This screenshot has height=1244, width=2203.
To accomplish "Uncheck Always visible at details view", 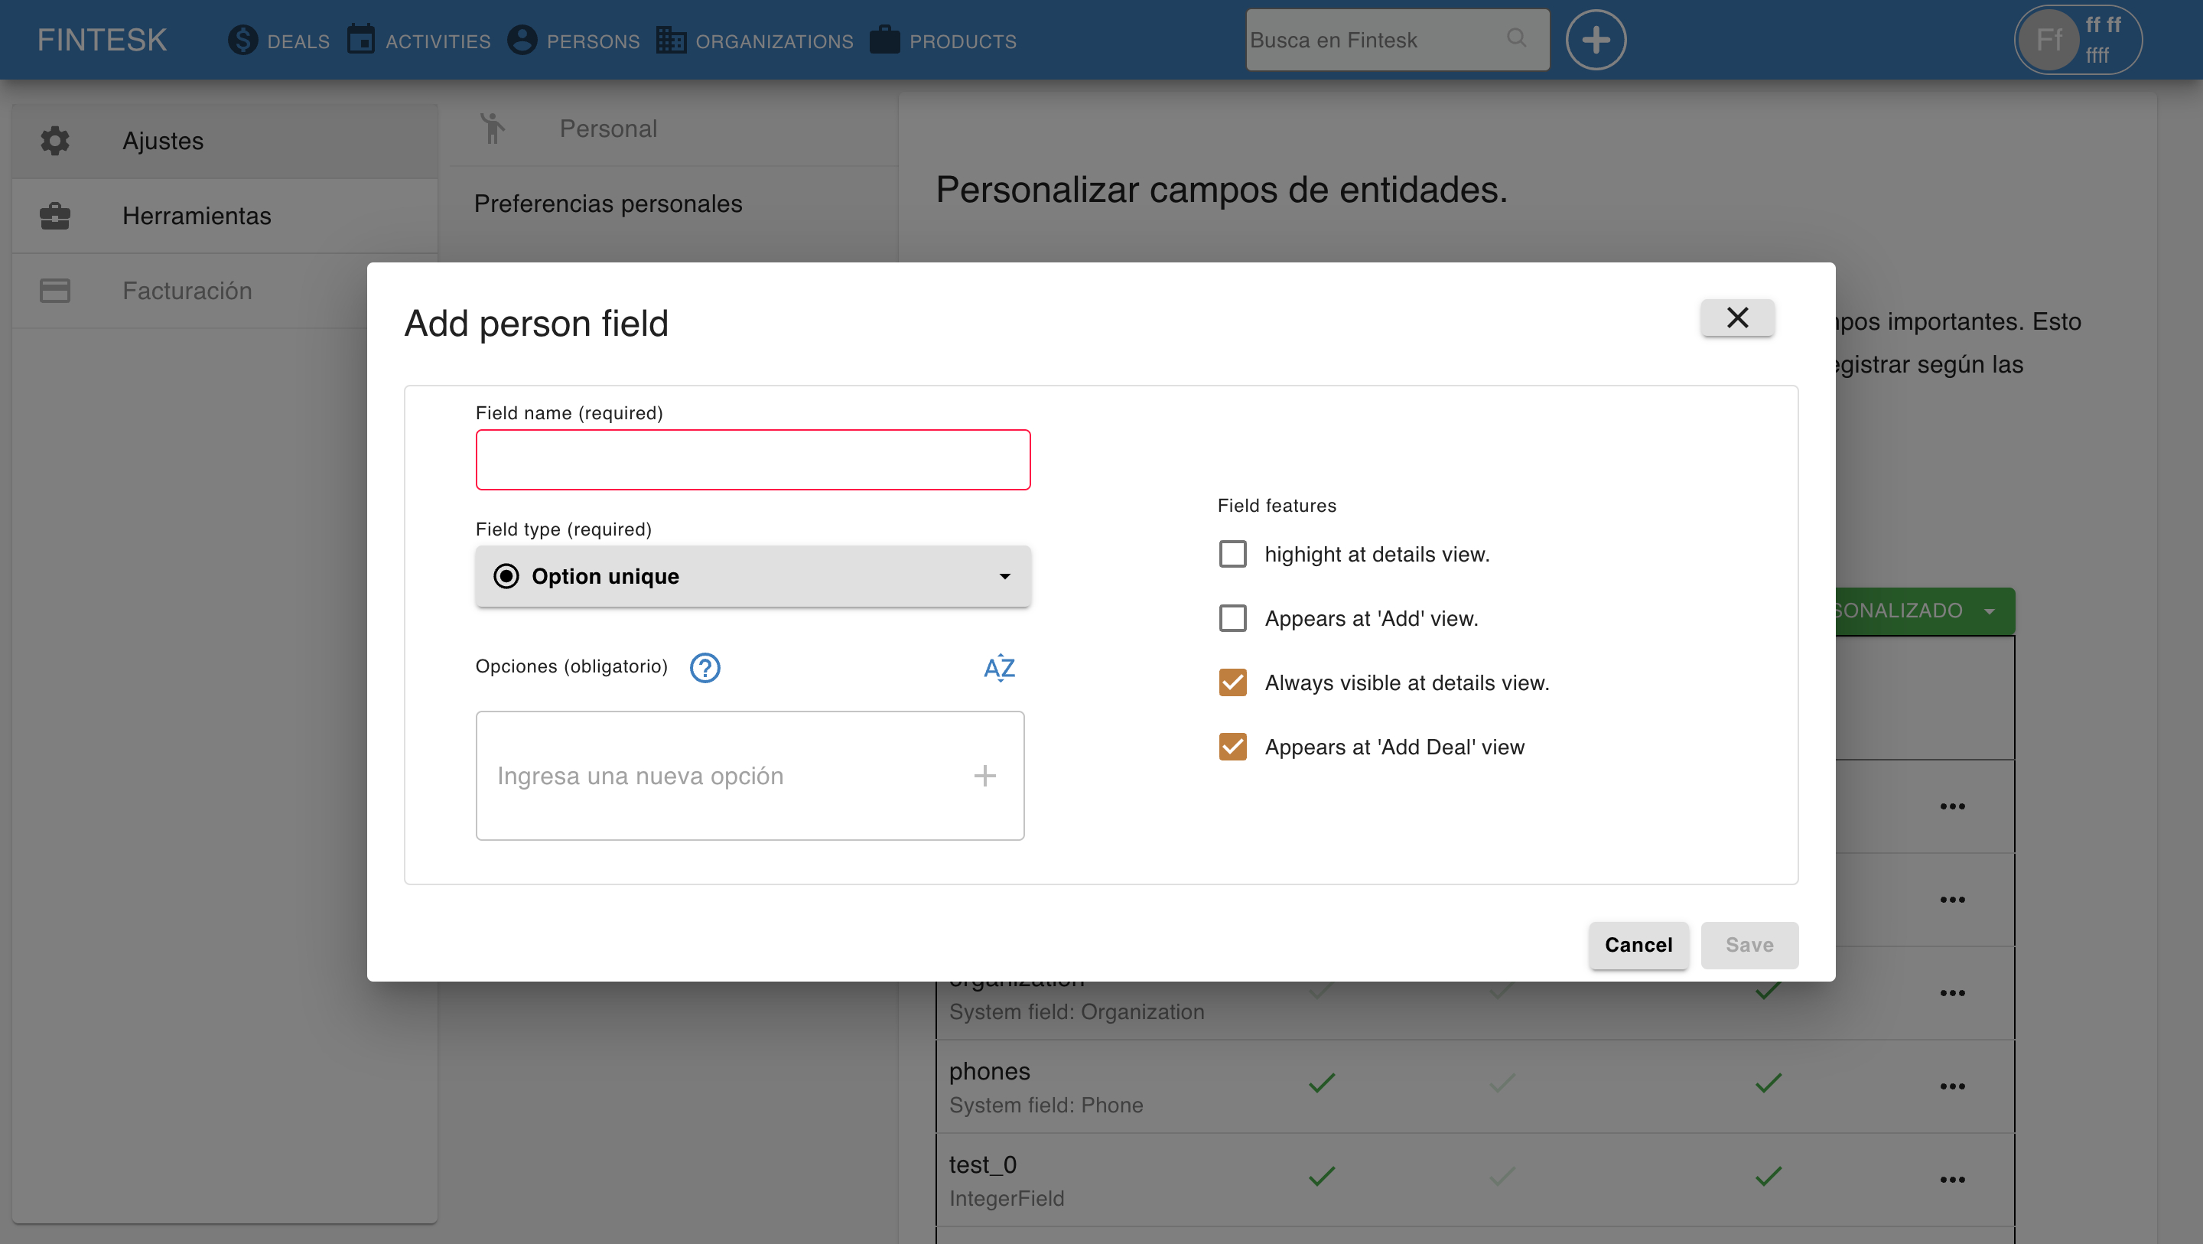I will [1232, 682].
